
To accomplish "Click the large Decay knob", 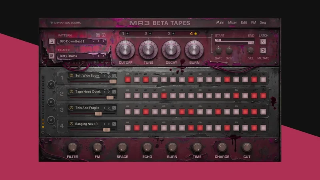I will click(171, 50).
